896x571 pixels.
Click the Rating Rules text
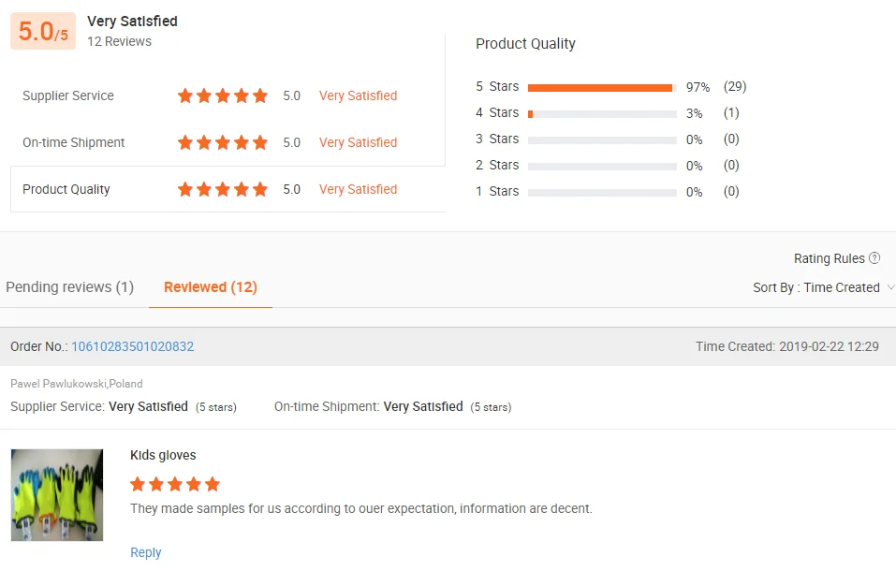829,258
